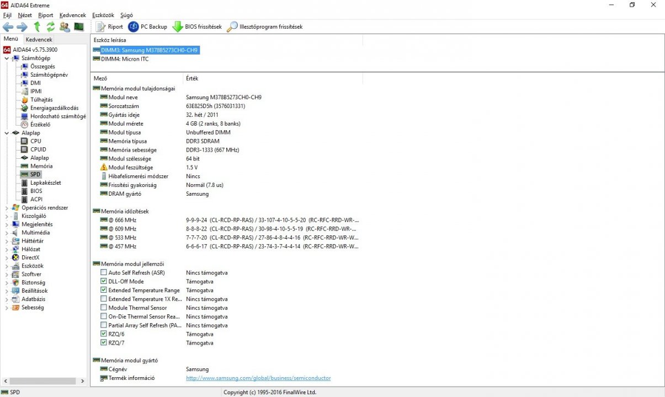Toggle On-Die Thermal Sensor Readout checkbox
This screenshot has height=397, width=665.
coord(104,316)
